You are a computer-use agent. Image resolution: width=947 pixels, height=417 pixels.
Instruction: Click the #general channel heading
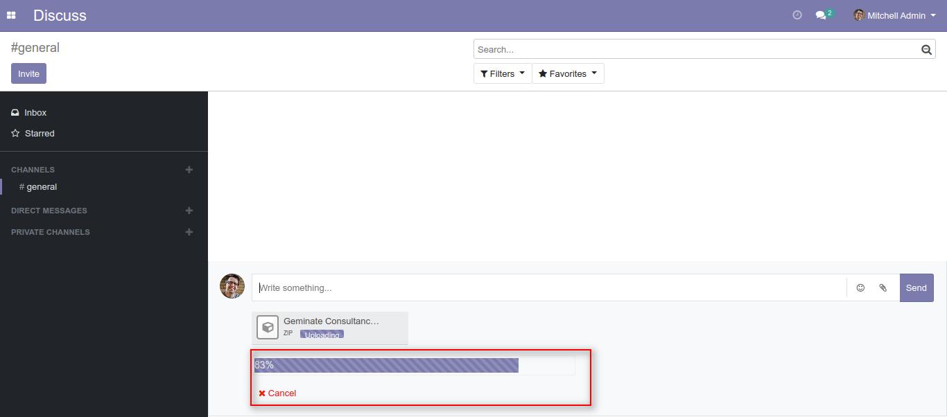point(35,48)
